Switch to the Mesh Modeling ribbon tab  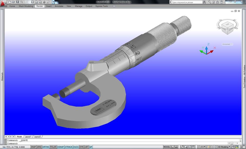tap(26, 6)
